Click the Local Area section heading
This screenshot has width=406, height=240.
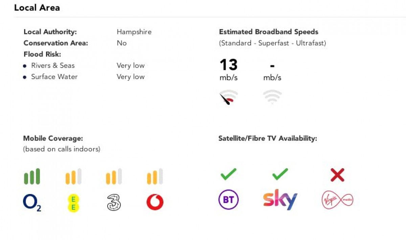37,8
